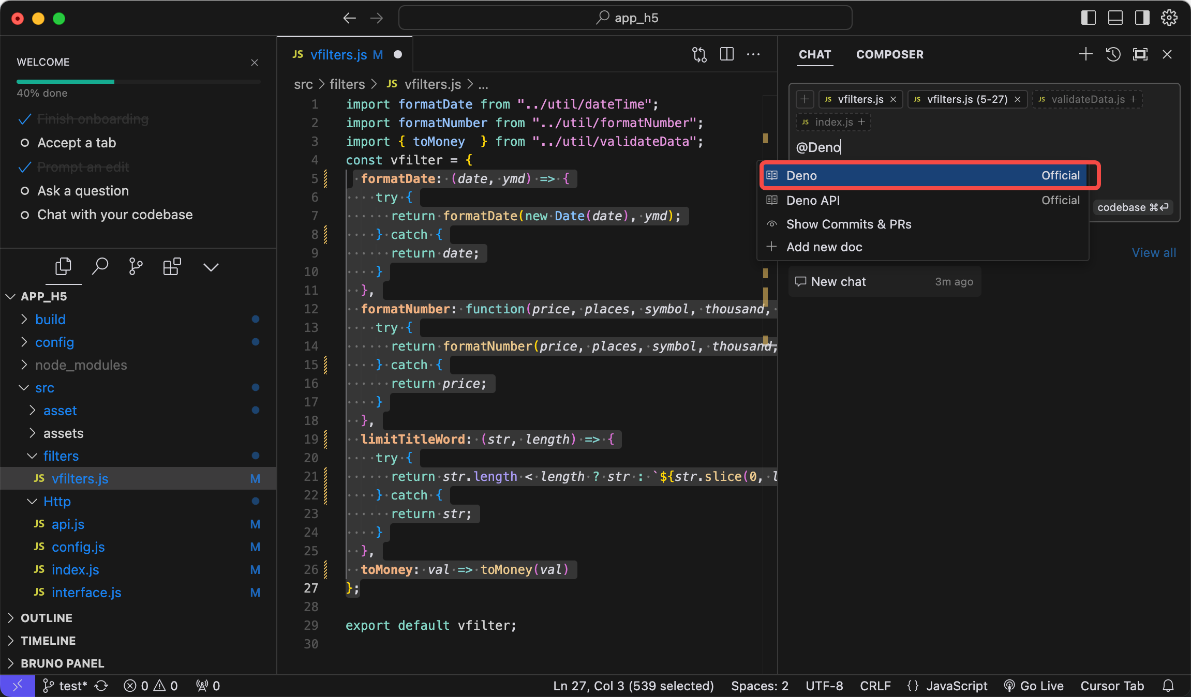This screenshot has width=1191, height=697.
Task: Switch to the COMPOSER tab
Action: [x=889, y=55]
